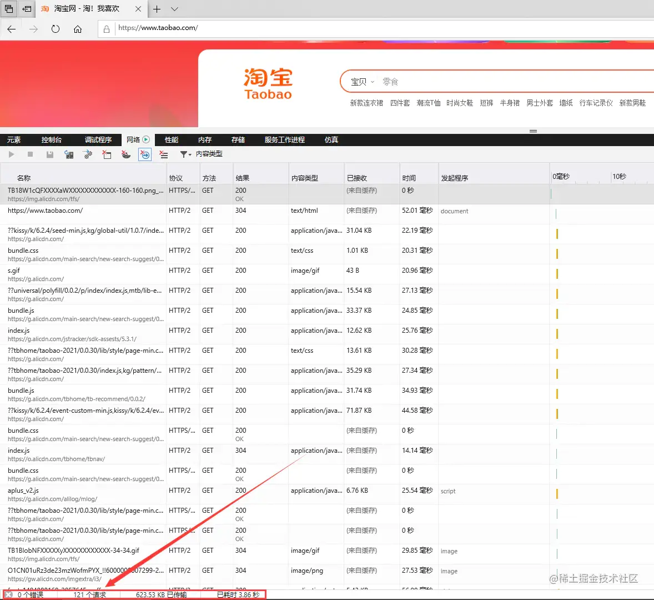Click the 71.87 KB received value
The height and width of the screenshot is (600, 654).
[359, 411]
